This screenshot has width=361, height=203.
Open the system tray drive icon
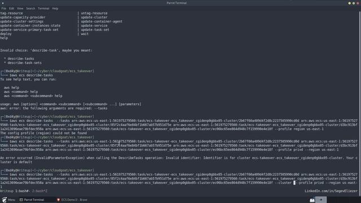[312, 200]
